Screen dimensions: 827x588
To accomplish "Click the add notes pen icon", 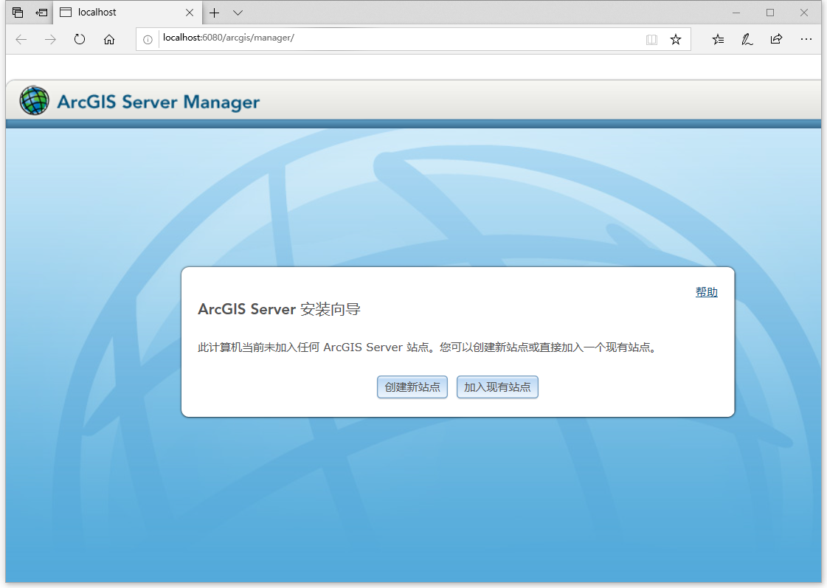I will (747, 40).
